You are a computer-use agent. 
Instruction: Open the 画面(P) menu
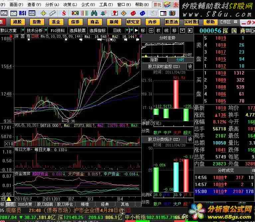click(16, 5)
